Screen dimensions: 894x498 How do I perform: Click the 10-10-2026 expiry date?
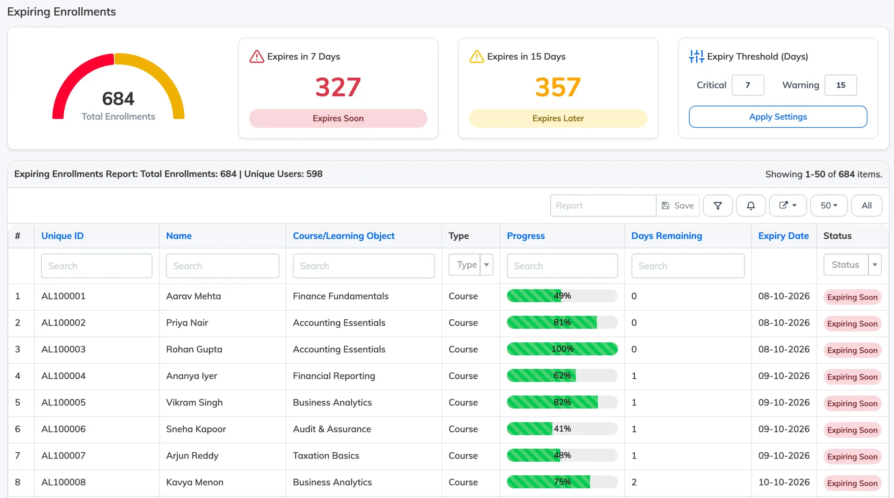[x=784, y=482]
